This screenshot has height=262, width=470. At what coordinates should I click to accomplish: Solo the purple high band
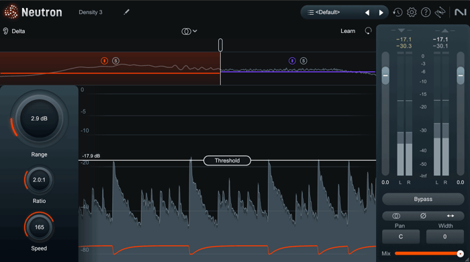coord(303,61)
